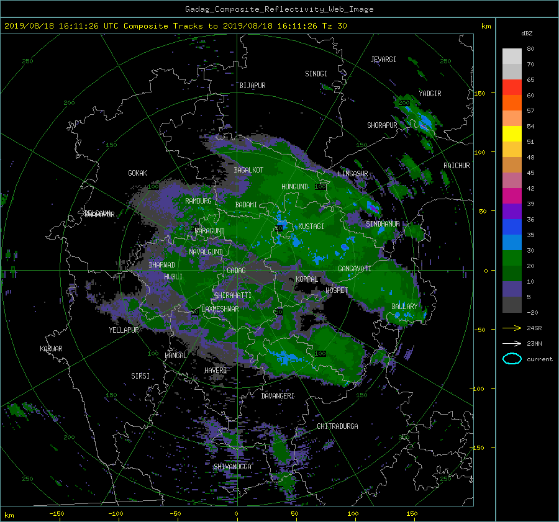Click the blue storm core near Yadgir

pos(424,122)
